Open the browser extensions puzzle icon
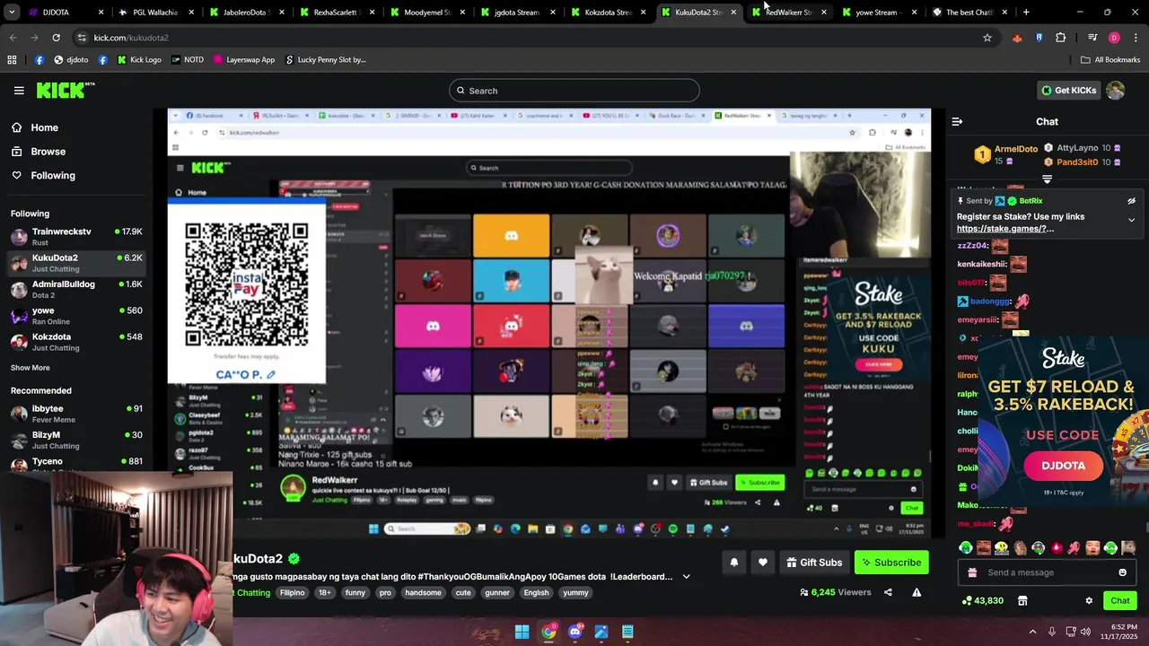This screenshot has height=646, width=1149. tap(1060, 38)
